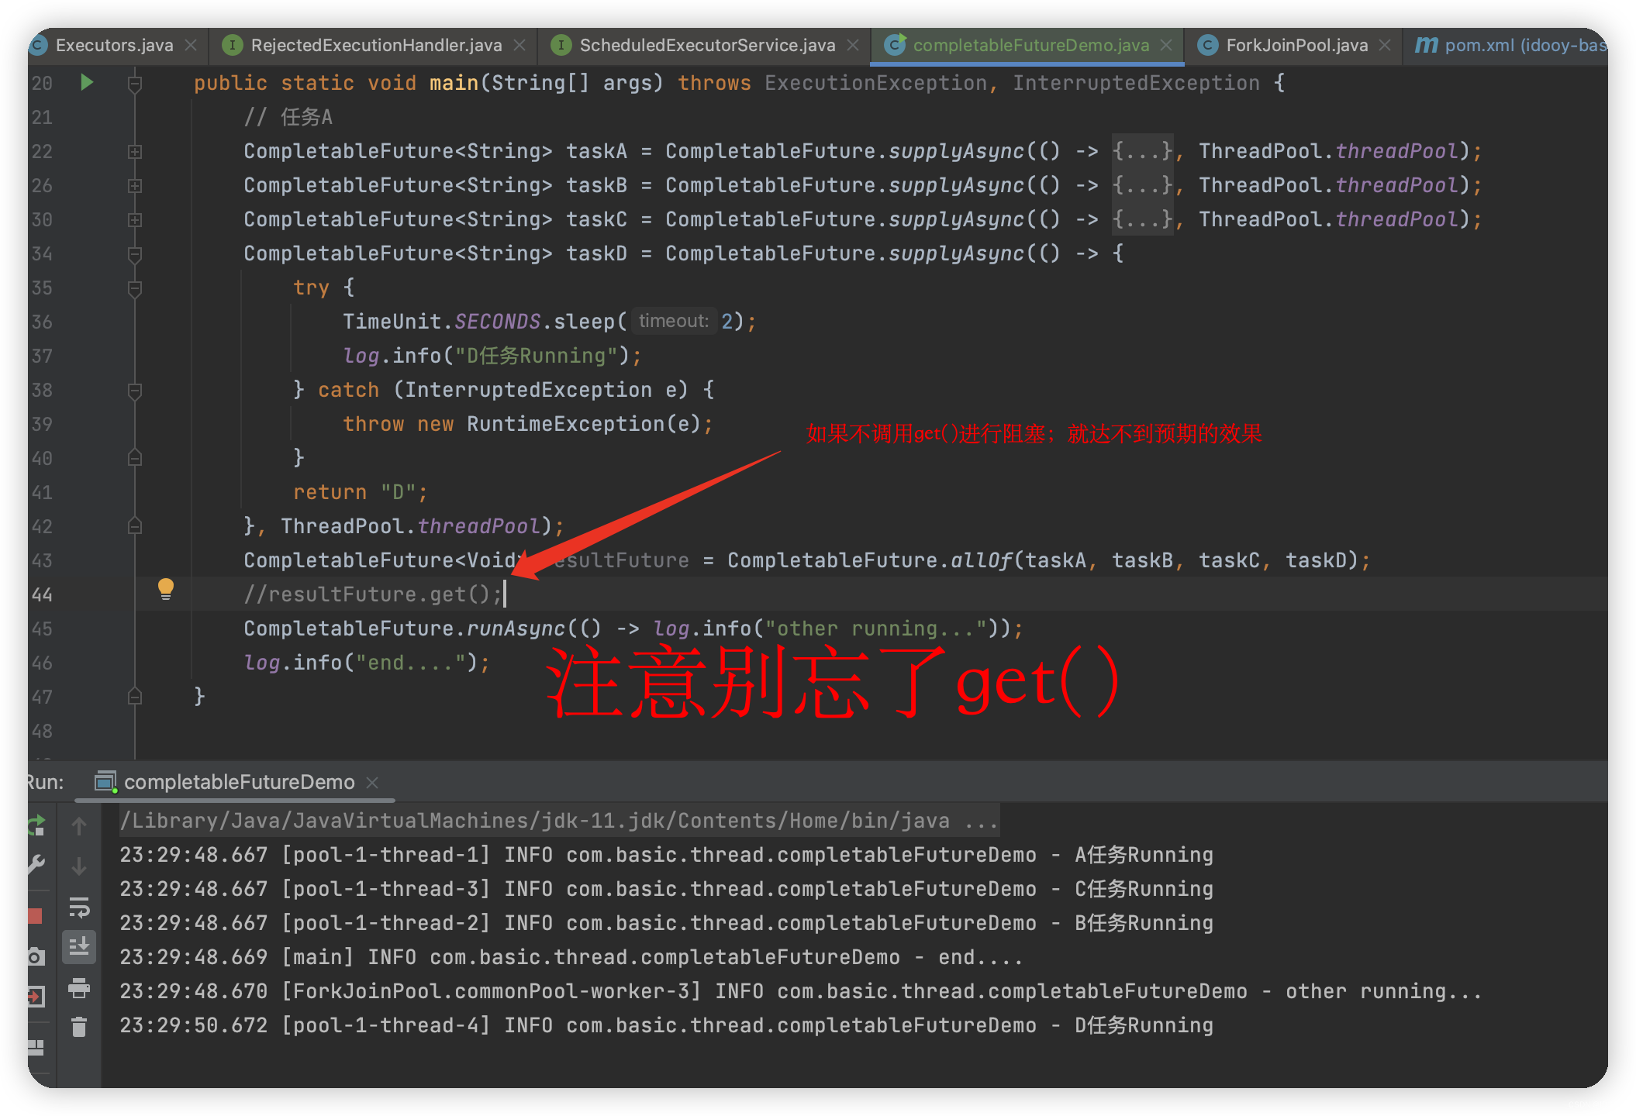
Task: Click 'A任务Running' console log line
Action: click(x=666, y=855)
